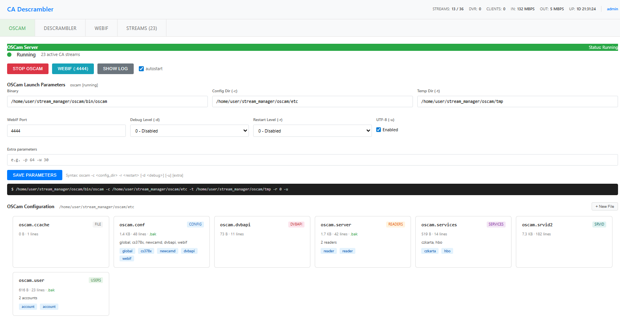Click the "Status: Running" banner text
620x328 pixels.
click(x=603, y=47)
